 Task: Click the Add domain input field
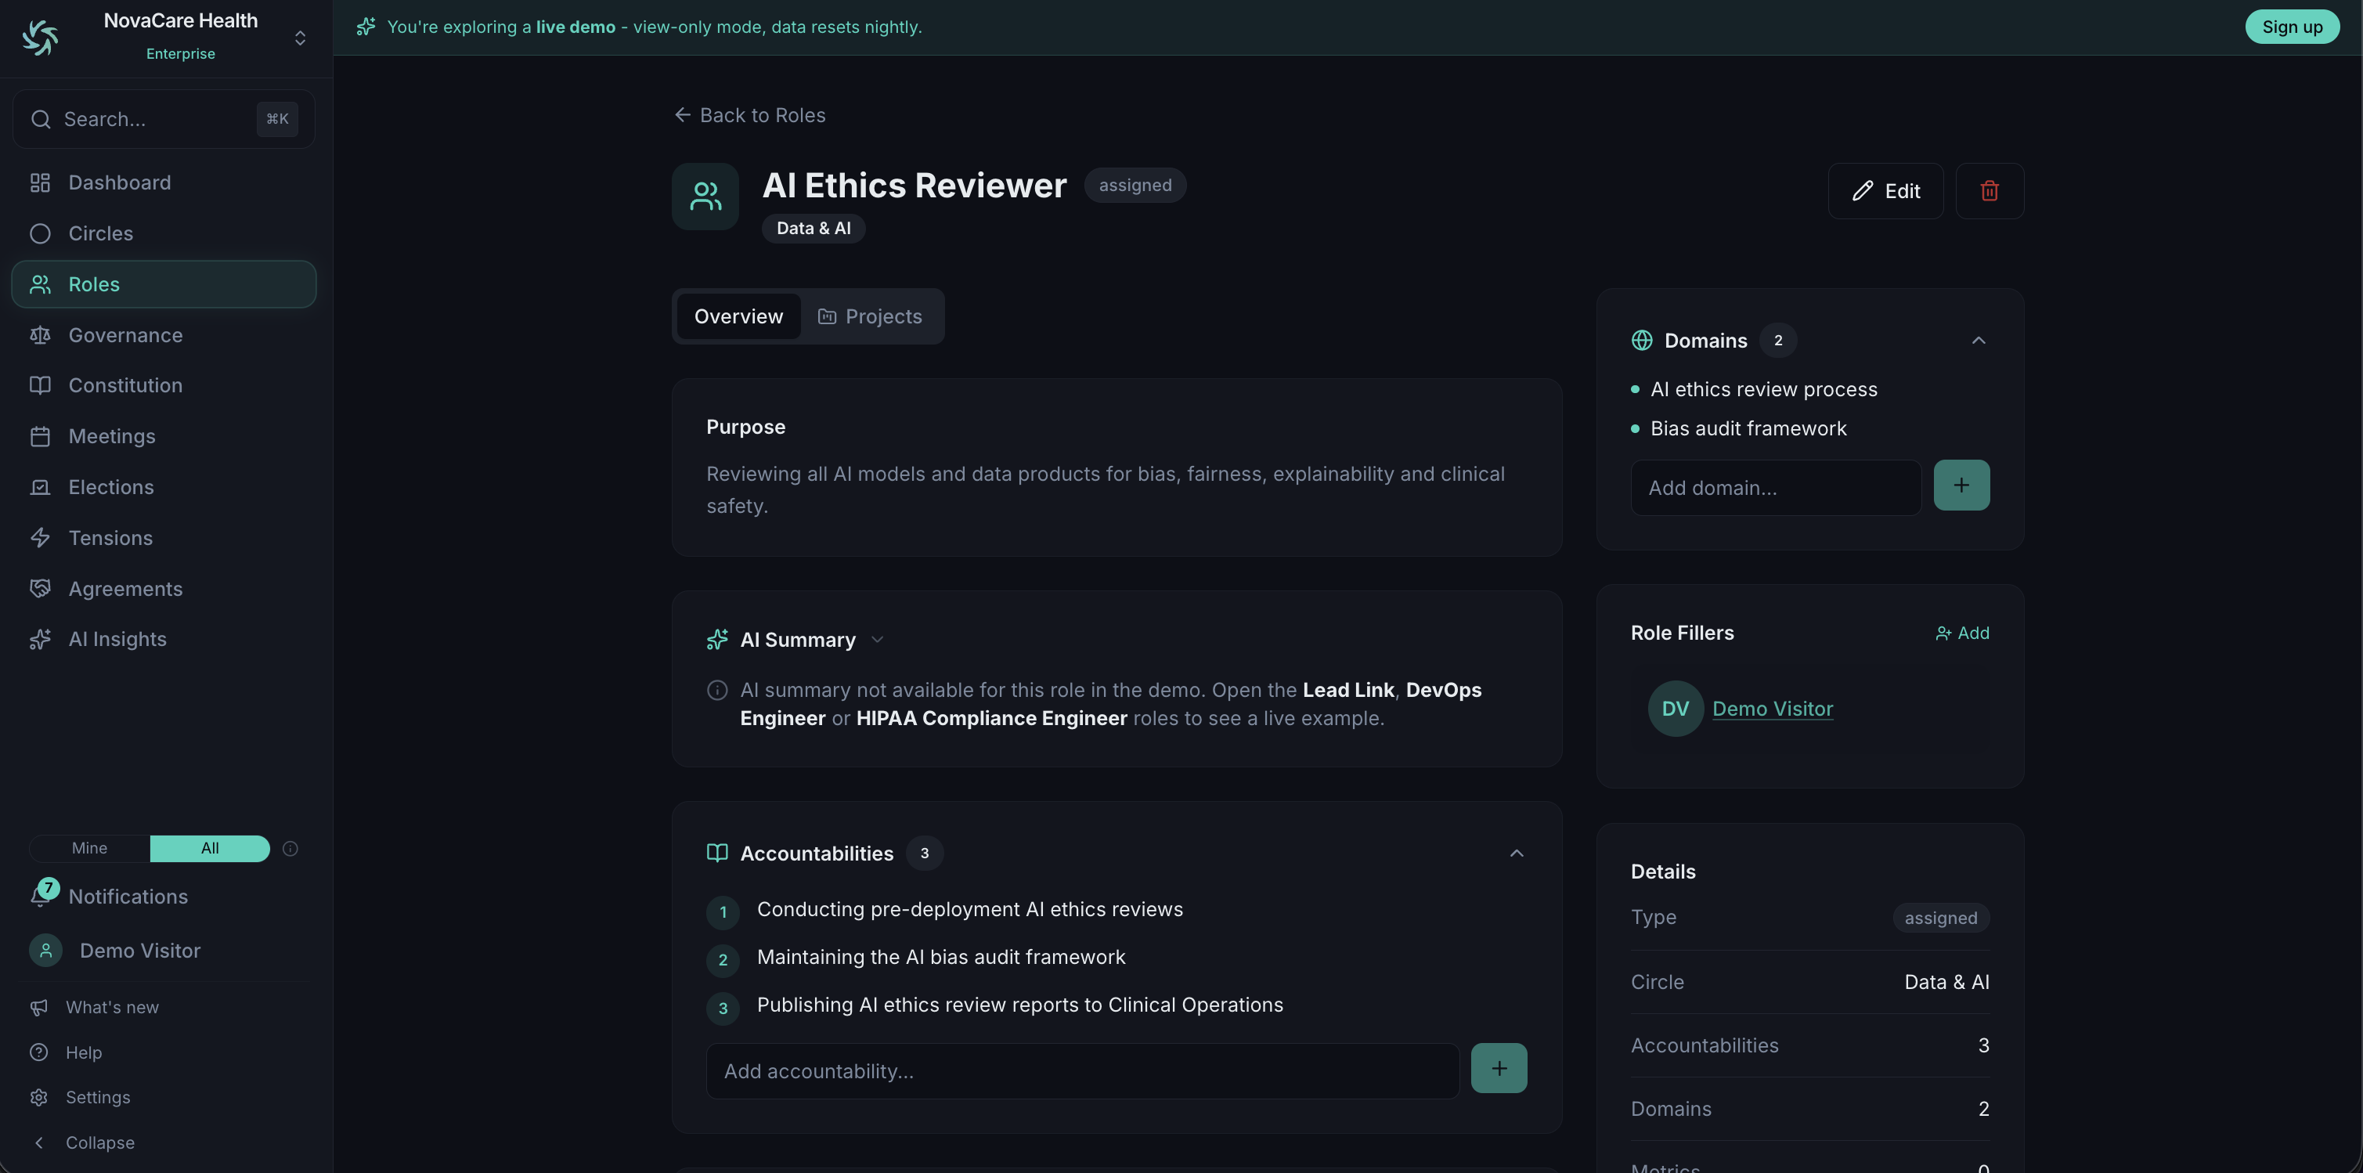coord(1776,487)
